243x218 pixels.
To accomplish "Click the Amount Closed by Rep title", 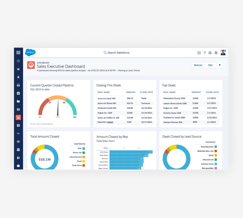I will click(x=112, y=137).
